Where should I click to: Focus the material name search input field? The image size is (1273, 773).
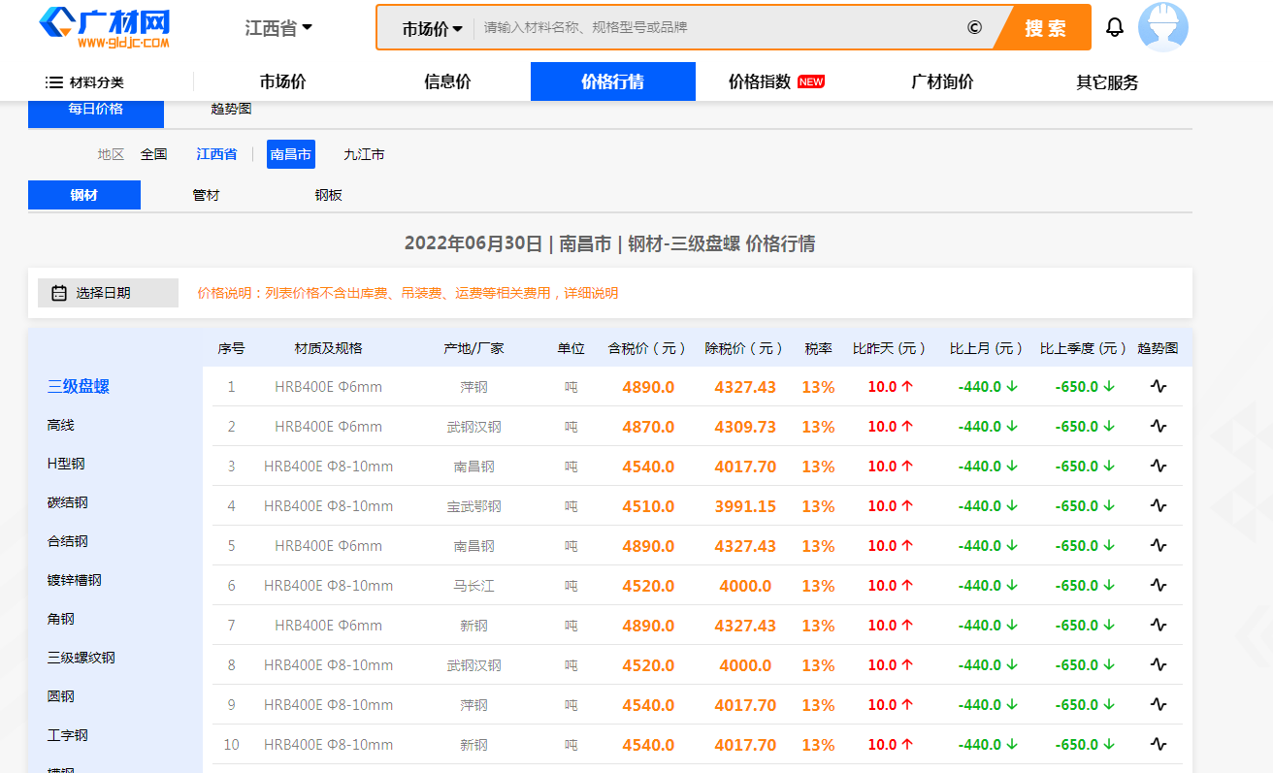coord(718,27)
